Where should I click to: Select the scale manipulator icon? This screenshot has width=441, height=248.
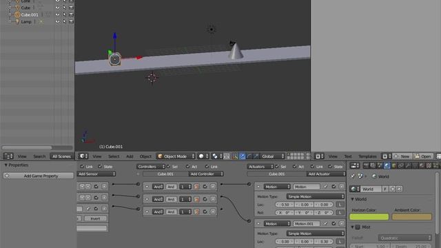point(256,156)
